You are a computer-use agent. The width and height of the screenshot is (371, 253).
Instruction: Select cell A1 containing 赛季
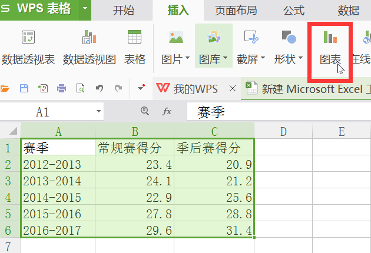[x=58, y=148]
